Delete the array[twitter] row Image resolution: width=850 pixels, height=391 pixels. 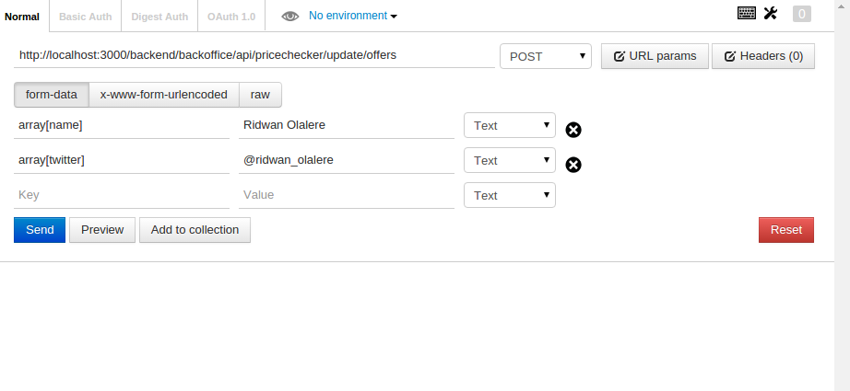pyautogui.click(x=573, y=165)
